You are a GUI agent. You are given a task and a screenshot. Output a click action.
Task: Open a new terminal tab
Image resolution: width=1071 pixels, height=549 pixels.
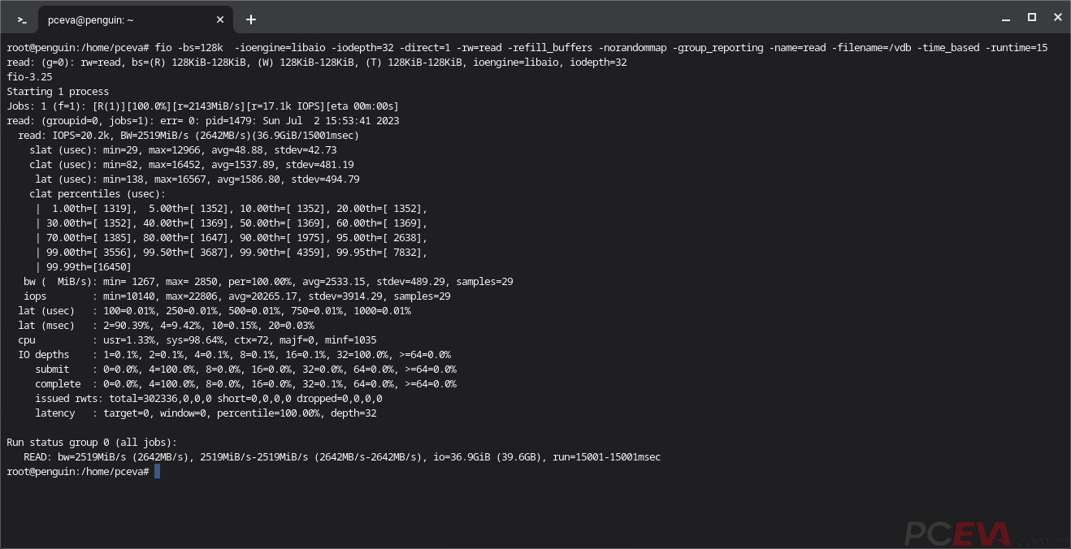[251, 19]
